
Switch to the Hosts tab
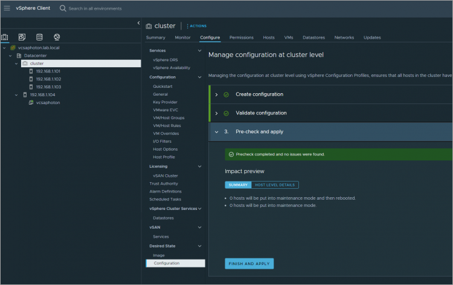point(269,38)
